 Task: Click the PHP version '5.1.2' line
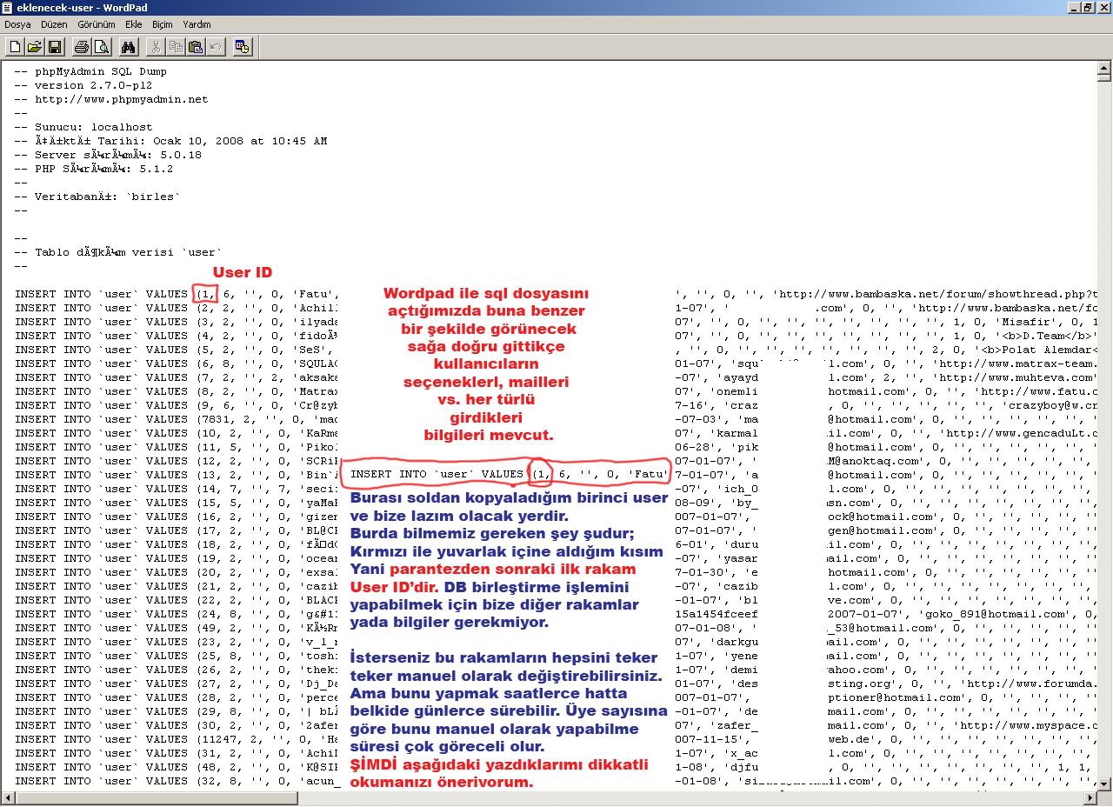94,169
